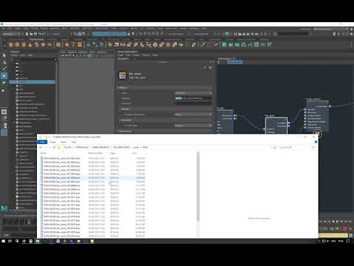
Task: Activate the highlighted Move tool in toolbox
Action: pyautogui.click(x=4, y=75)
